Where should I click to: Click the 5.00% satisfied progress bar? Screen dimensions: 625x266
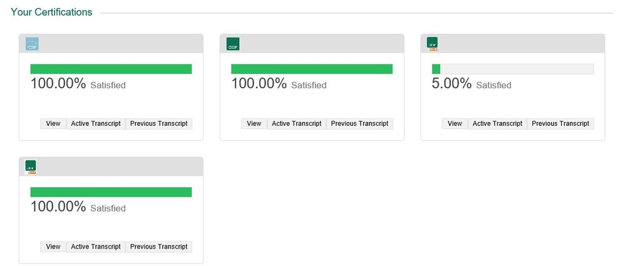tap(512, 69)
